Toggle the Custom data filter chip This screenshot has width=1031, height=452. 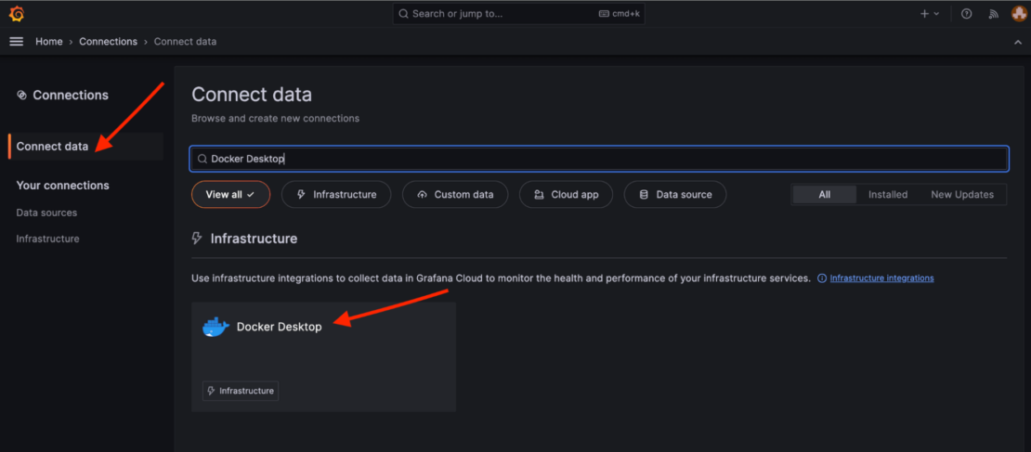(455, 195)
